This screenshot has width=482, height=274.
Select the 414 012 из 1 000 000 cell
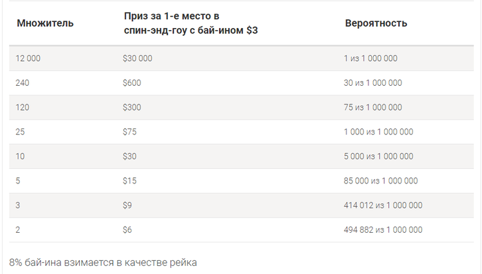(383, 205)
